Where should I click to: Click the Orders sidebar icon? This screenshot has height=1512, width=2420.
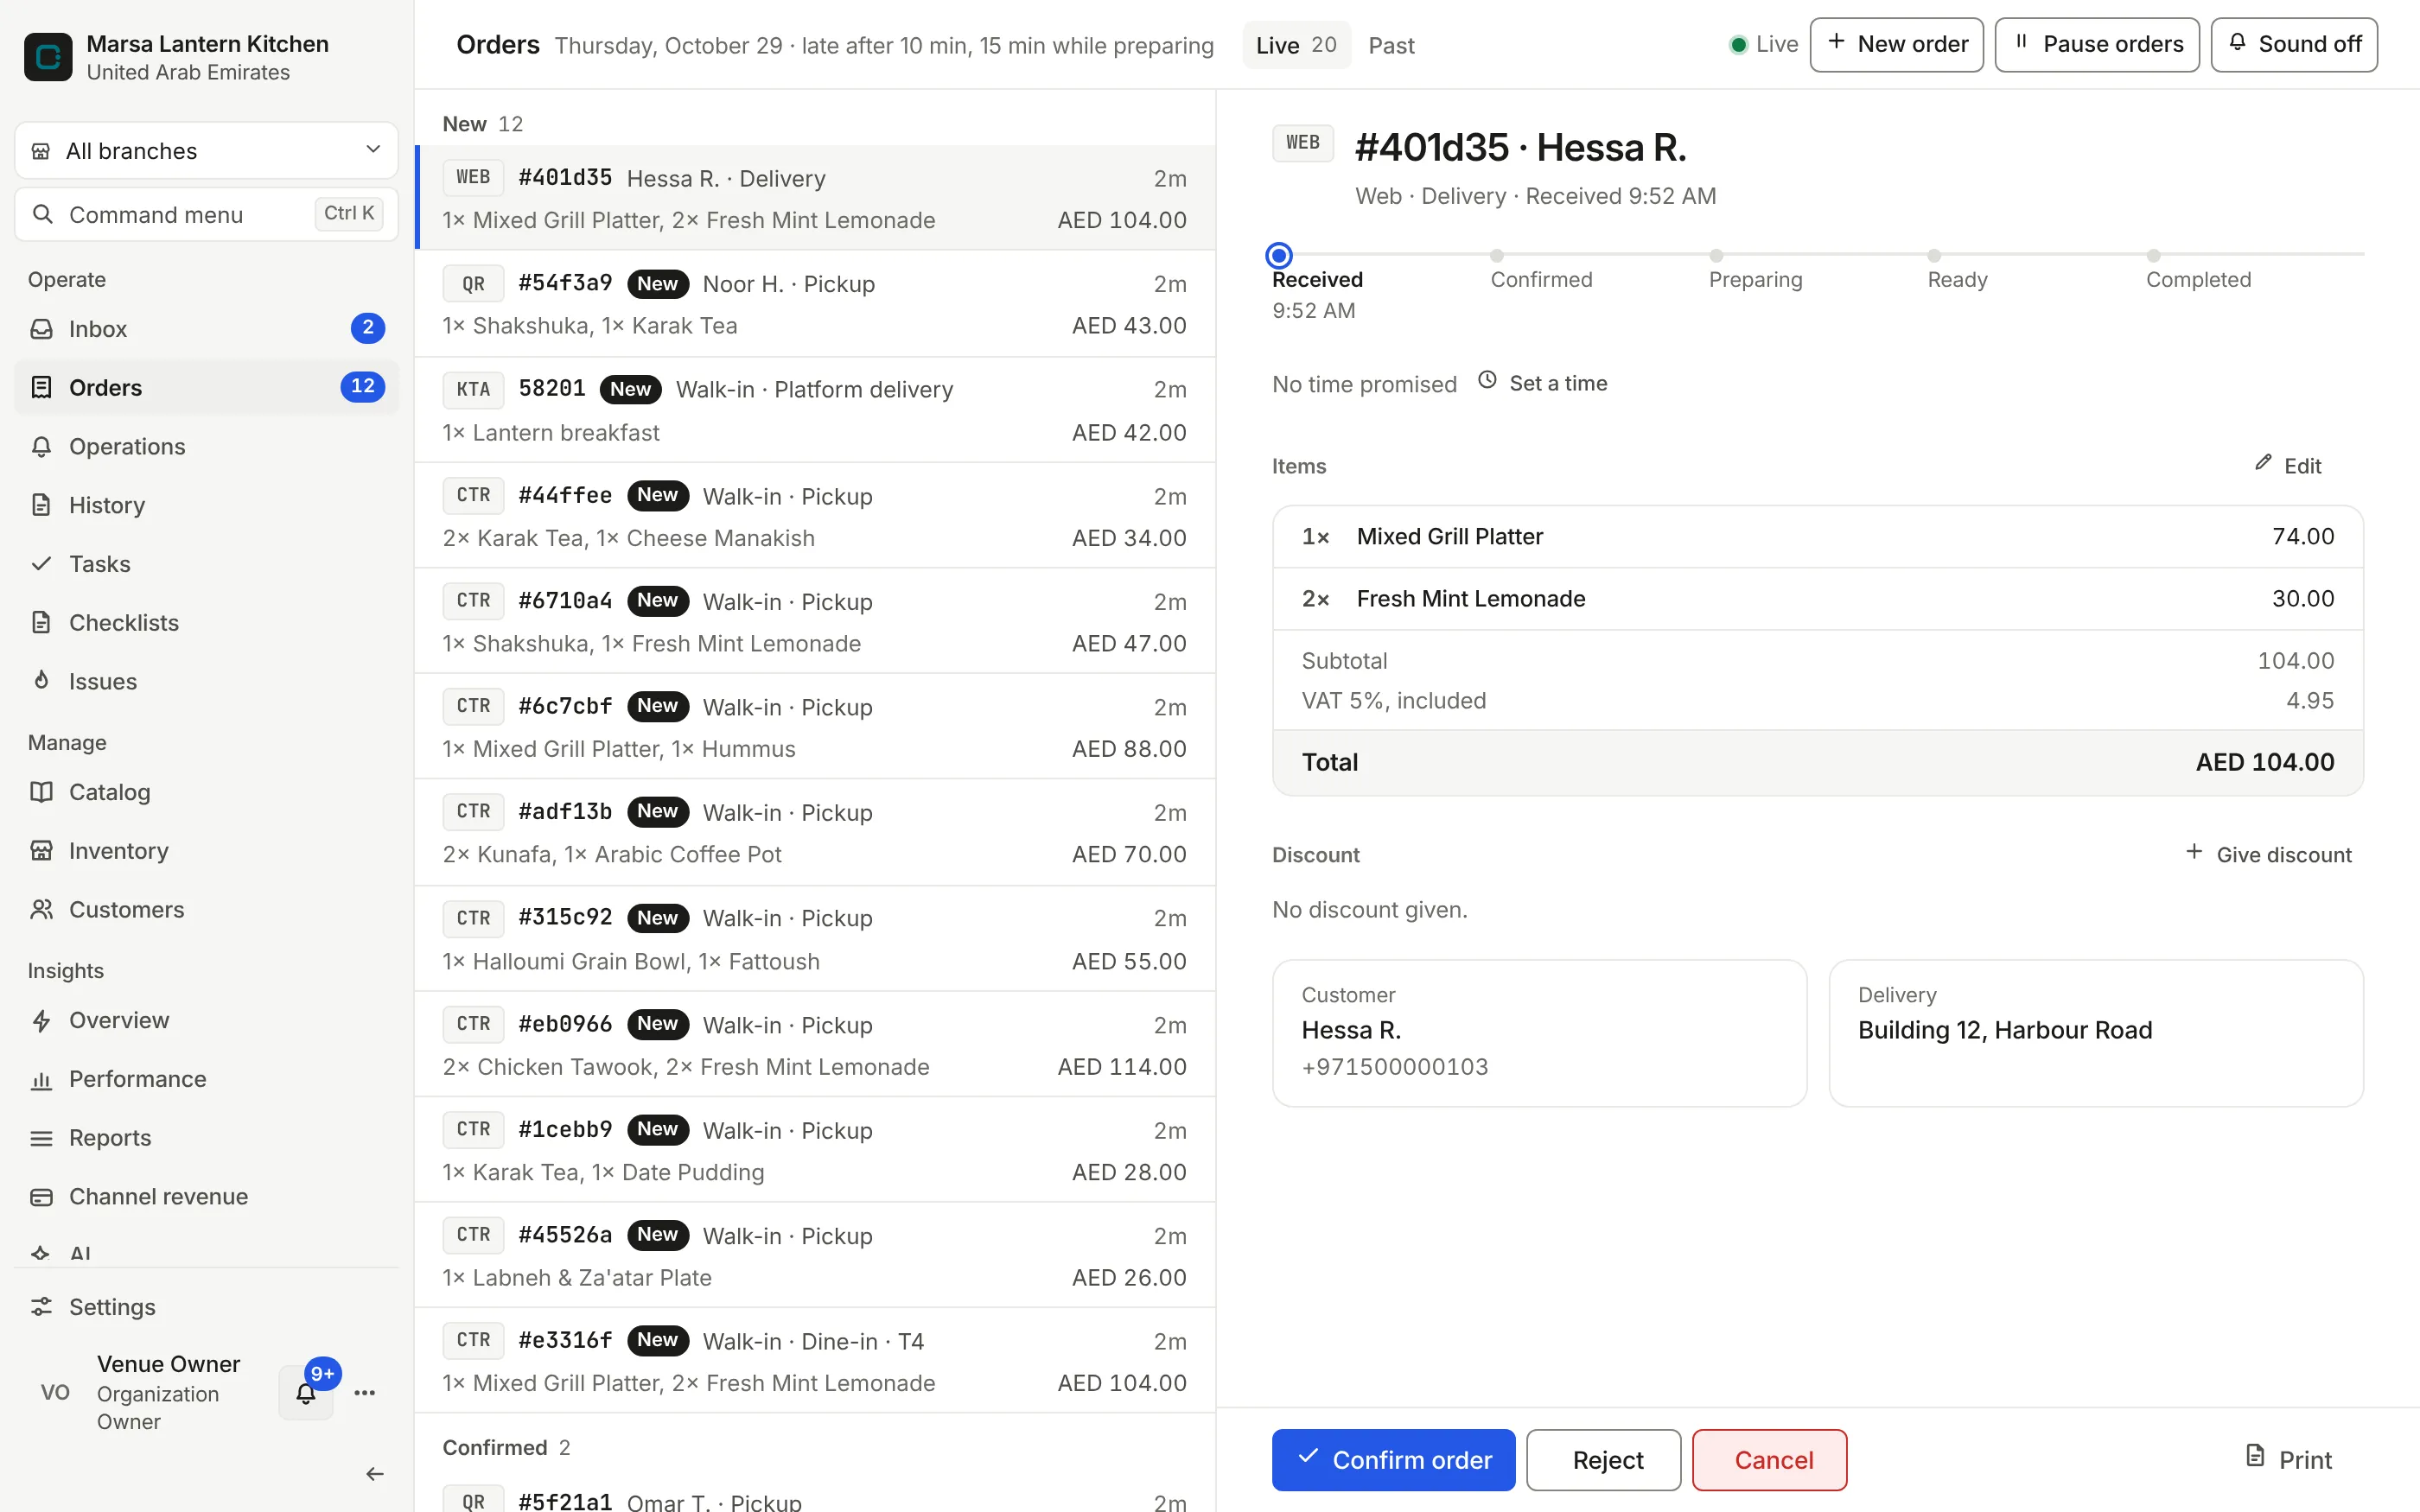tap(41, 387)
